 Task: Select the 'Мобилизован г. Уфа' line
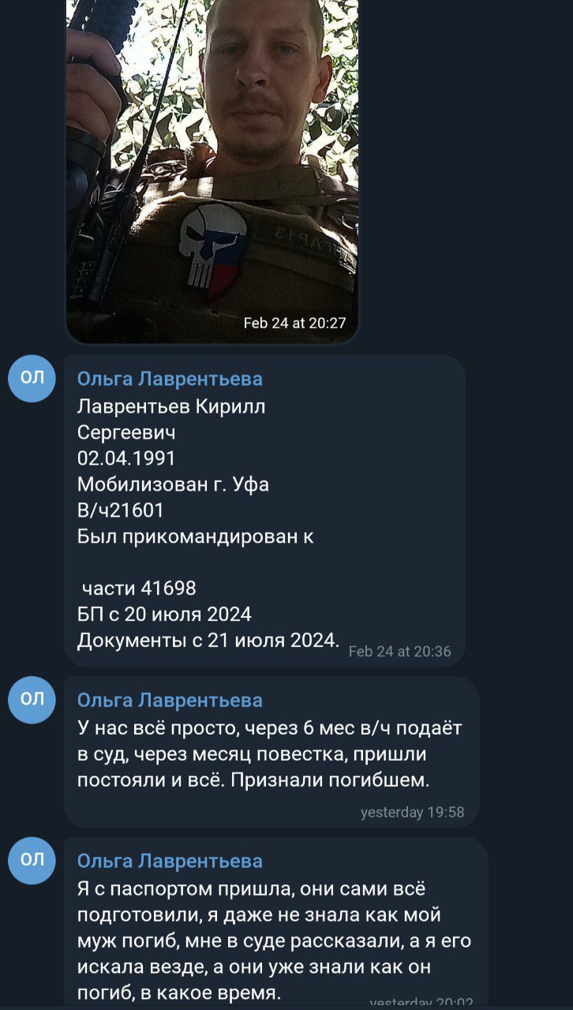173,484
